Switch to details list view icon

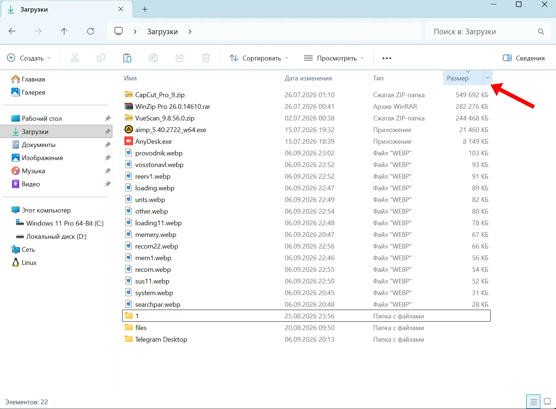pos(533,402)
